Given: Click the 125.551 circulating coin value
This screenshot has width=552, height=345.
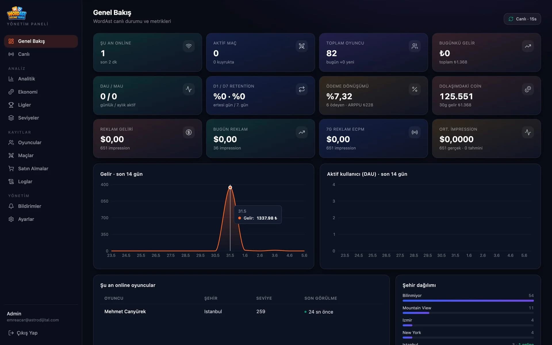Looking at the screenshot, I should 456,96.
